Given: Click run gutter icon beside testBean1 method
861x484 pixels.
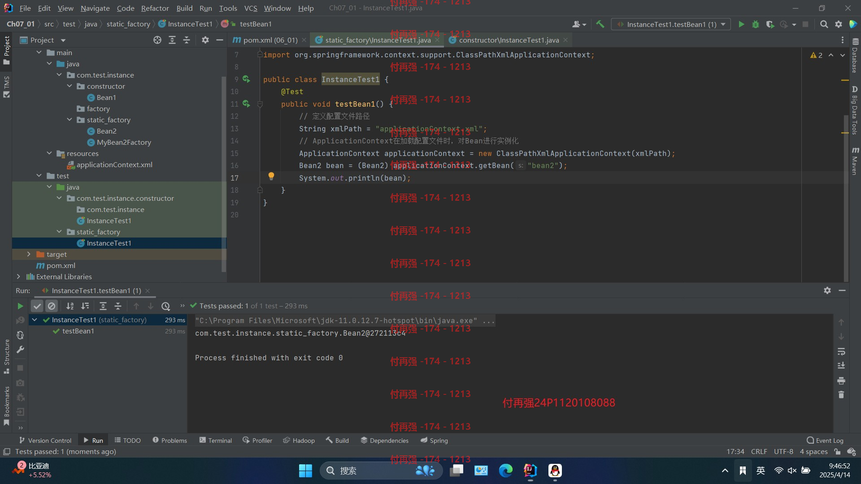Looking at the screenshot, I should [x=246, y=104].
